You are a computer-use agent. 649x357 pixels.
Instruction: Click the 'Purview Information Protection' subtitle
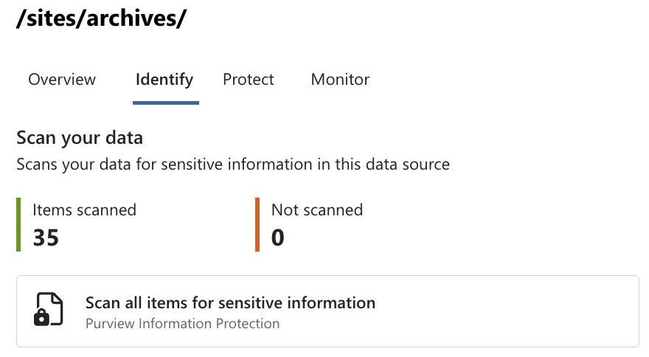tap(182, 323)
